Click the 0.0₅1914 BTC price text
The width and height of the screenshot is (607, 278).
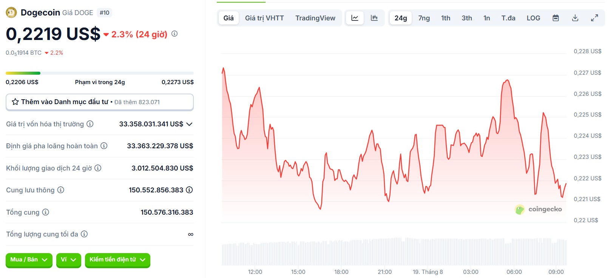[x=23, y=53]
